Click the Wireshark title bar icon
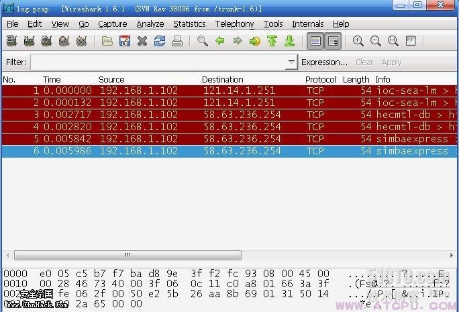Viewport: 459px width, 312px height. (x=9, y=8)
